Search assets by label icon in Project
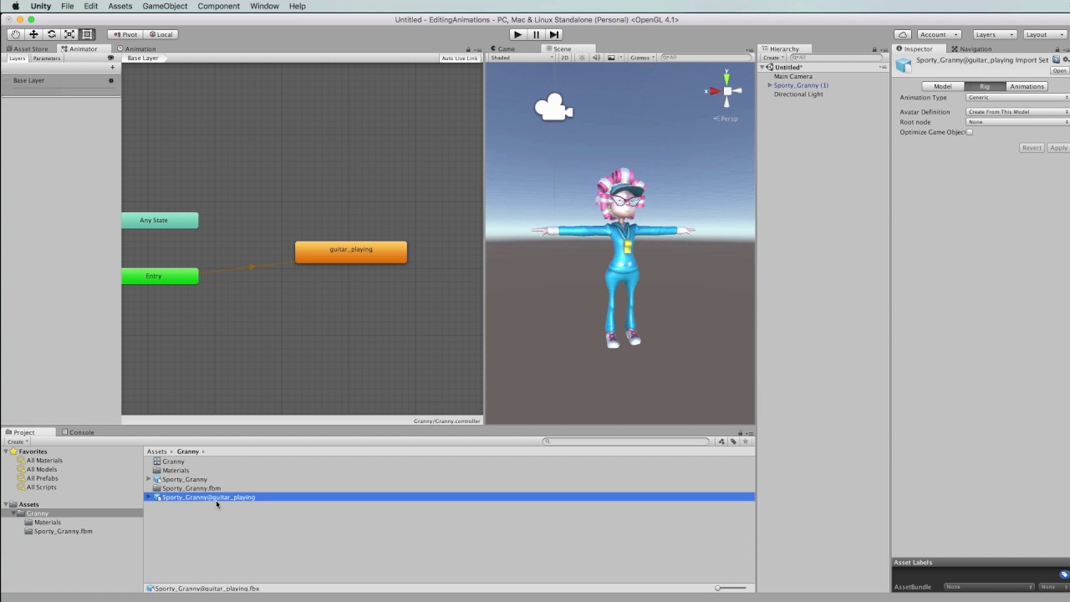The height and width of the screenshot is (602, 1070). click(733, 441)
